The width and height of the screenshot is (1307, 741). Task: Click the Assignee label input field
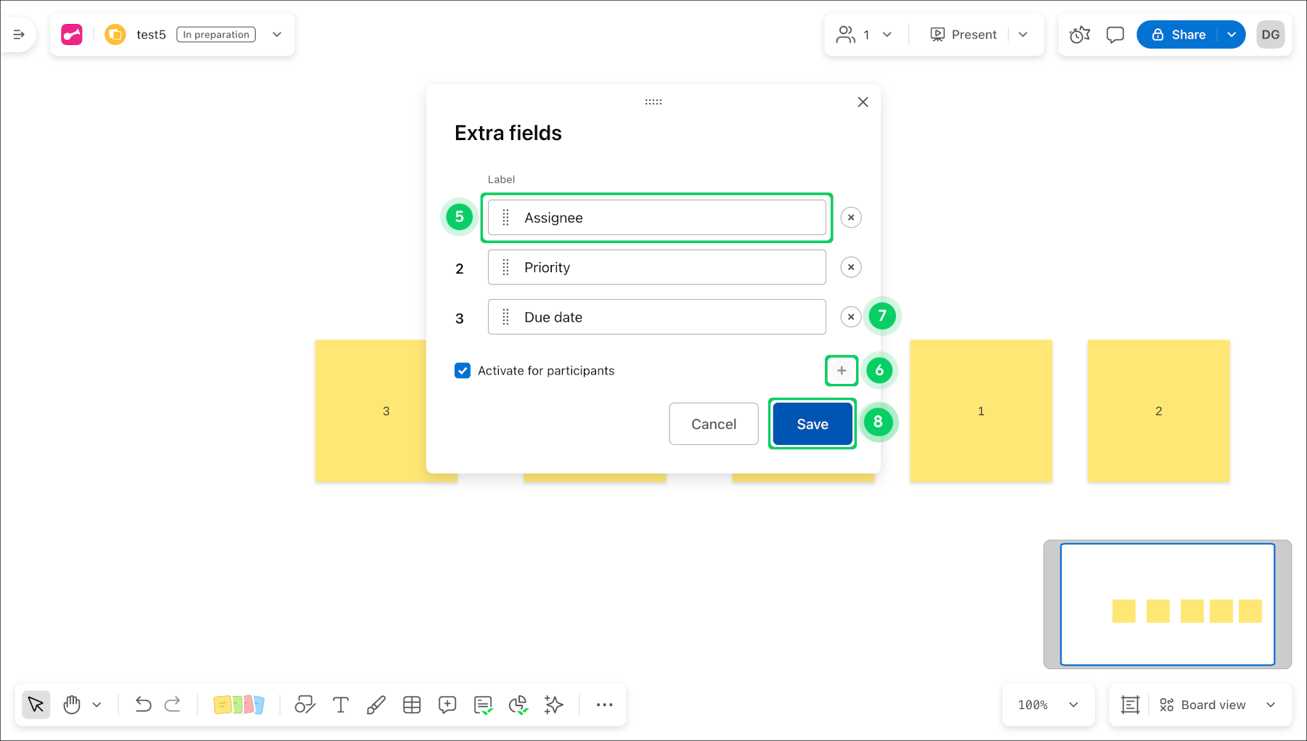(x=668, y=218)
